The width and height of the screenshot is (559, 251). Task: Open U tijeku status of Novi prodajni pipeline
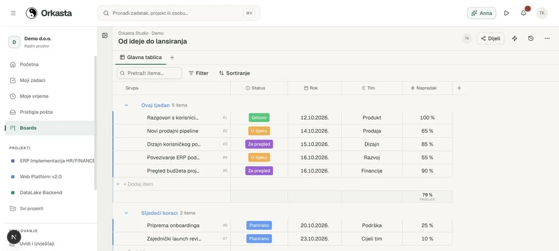259,131
